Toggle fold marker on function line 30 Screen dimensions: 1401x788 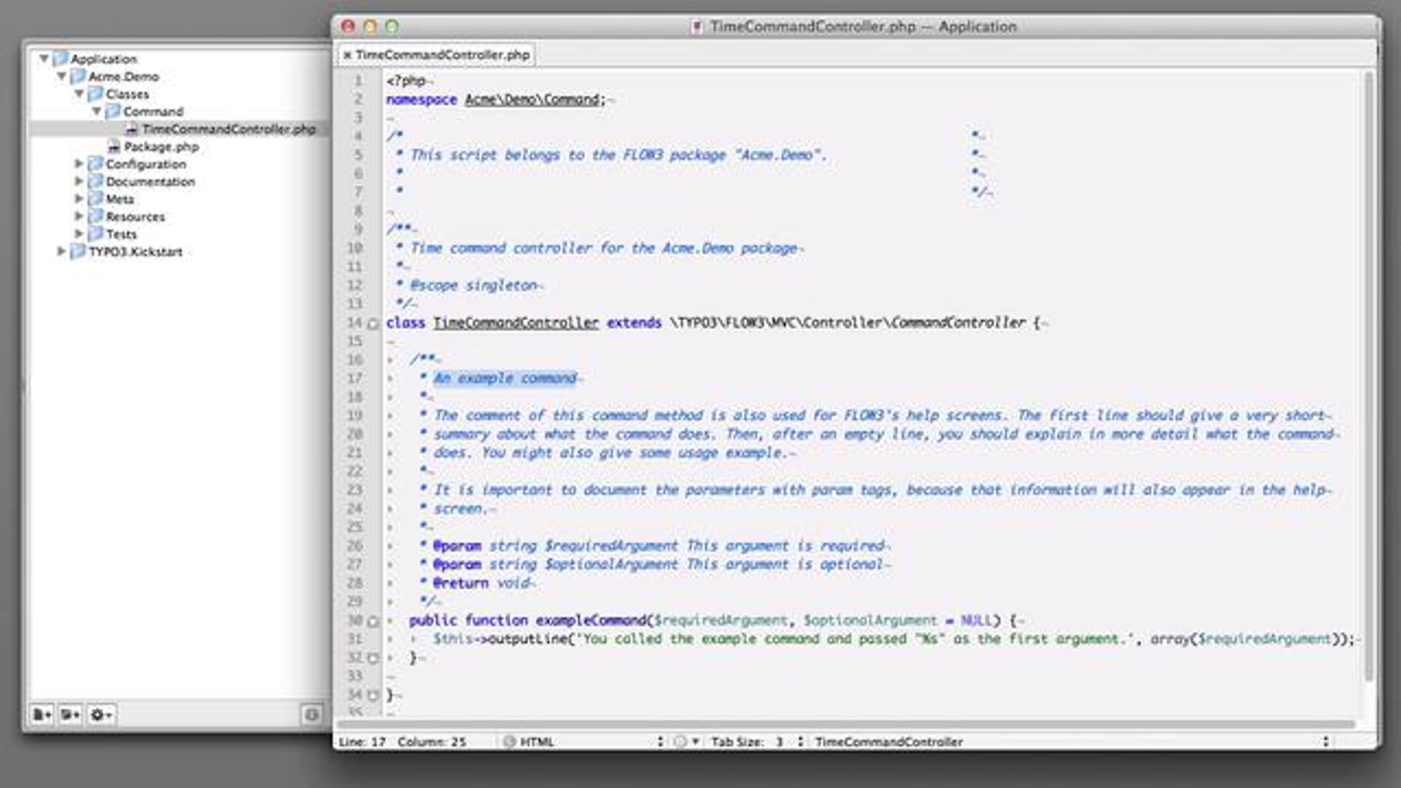373,622
